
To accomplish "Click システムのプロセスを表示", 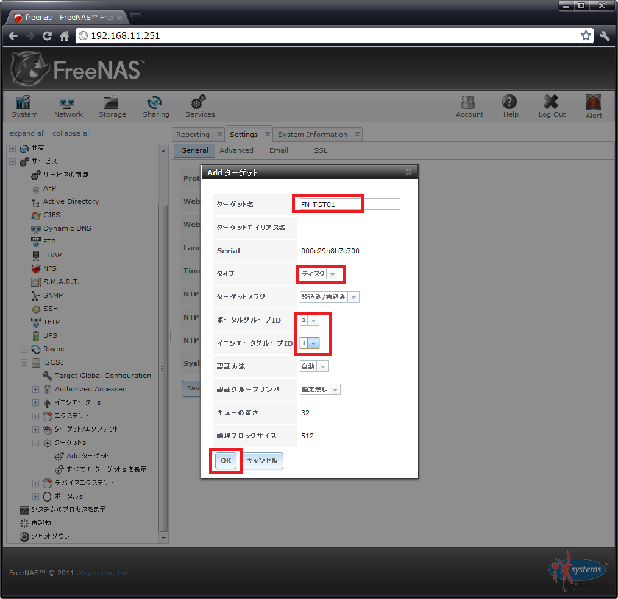I will point(68,510).
